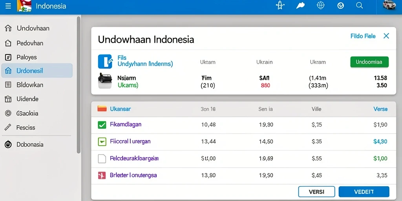
Task: Go to Uidende in sidebar
Action: (28, 99)
